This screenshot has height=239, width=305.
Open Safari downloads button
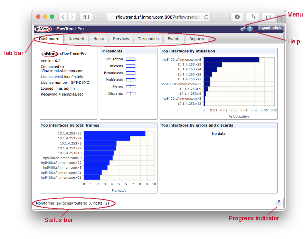[237, 17]
